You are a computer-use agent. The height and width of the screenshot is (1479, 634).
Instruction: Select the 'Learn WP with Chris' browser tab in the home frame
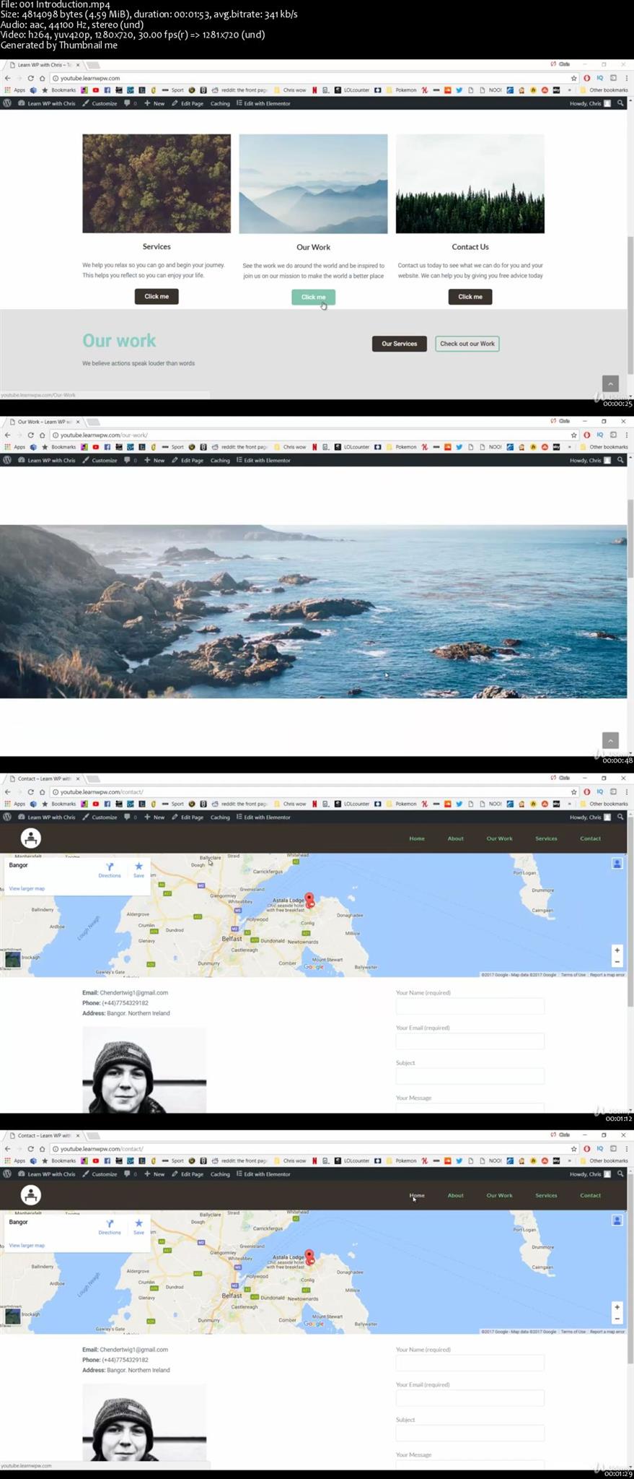(43, 65)
